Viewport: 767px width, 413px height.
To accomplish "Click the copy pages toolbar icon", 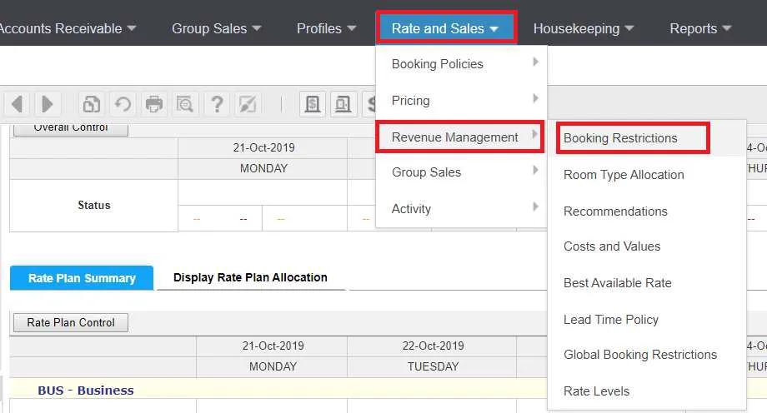I will point(92,104).
